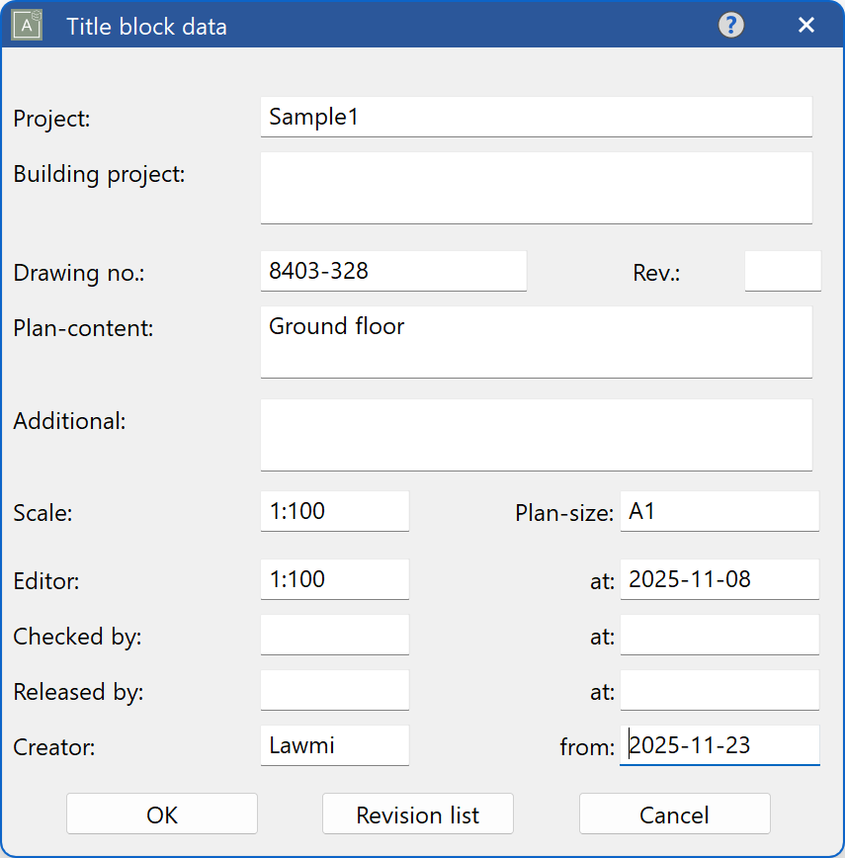Focus the Building project text area
Image resolution: width=845 pixels, height=858 pixels.
click(x=536, y=188)
